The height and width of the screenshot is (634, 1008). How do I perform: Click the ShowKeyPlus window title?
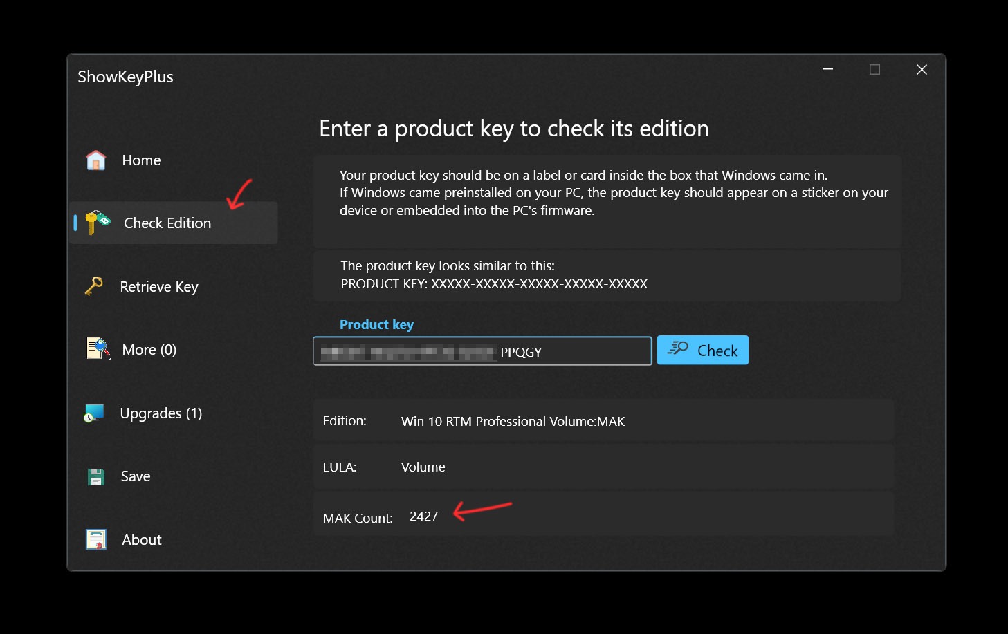click(x=125, y=77)
